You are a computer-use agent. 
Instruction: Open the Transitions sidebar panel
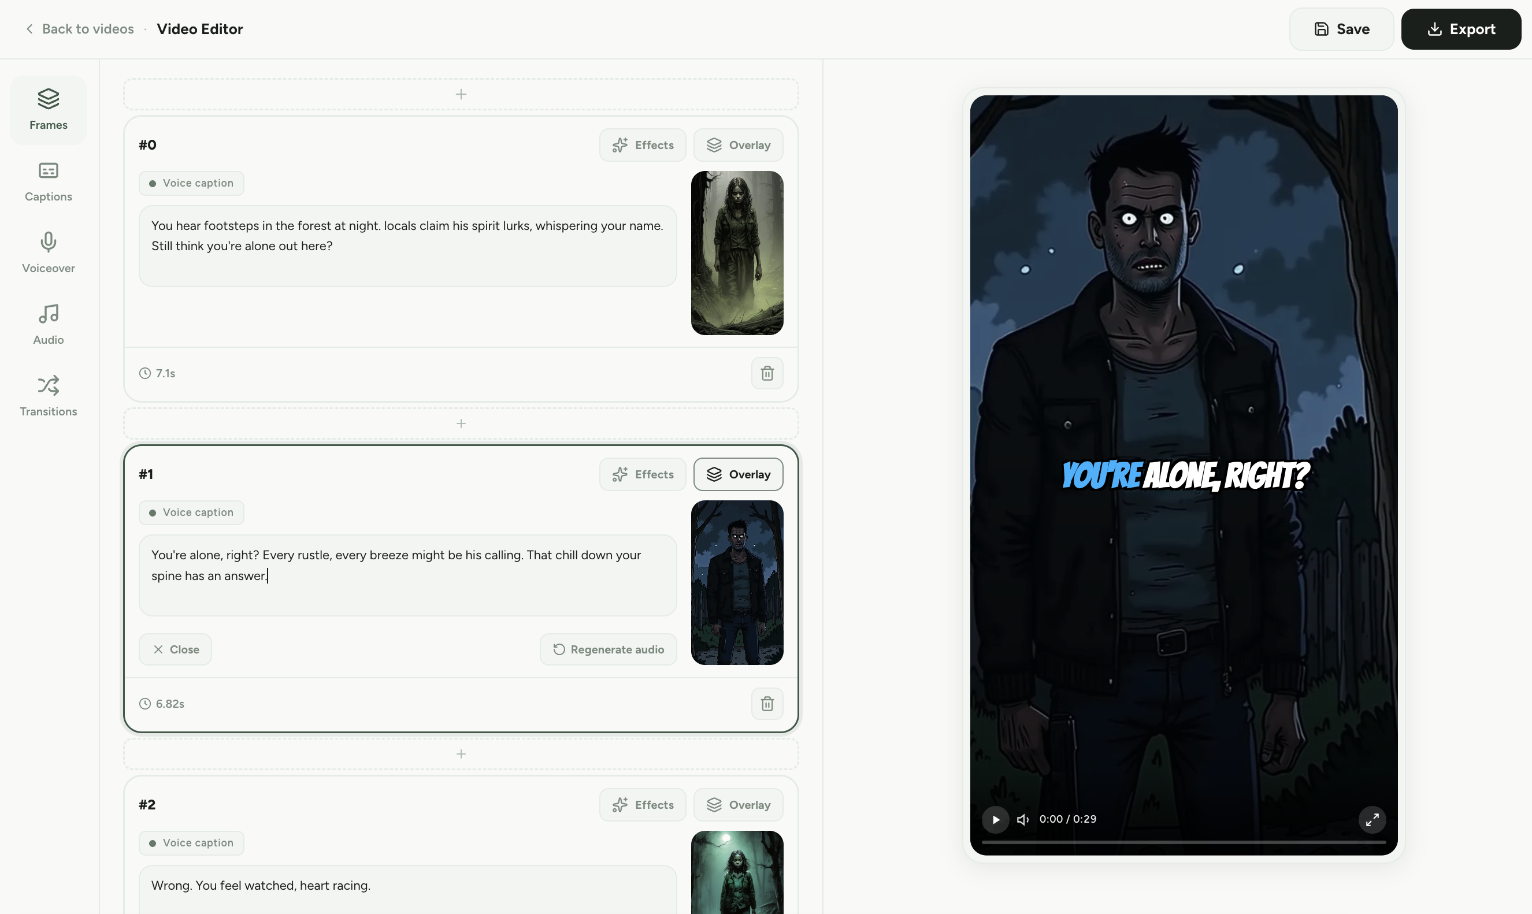[x=48, y=396]
